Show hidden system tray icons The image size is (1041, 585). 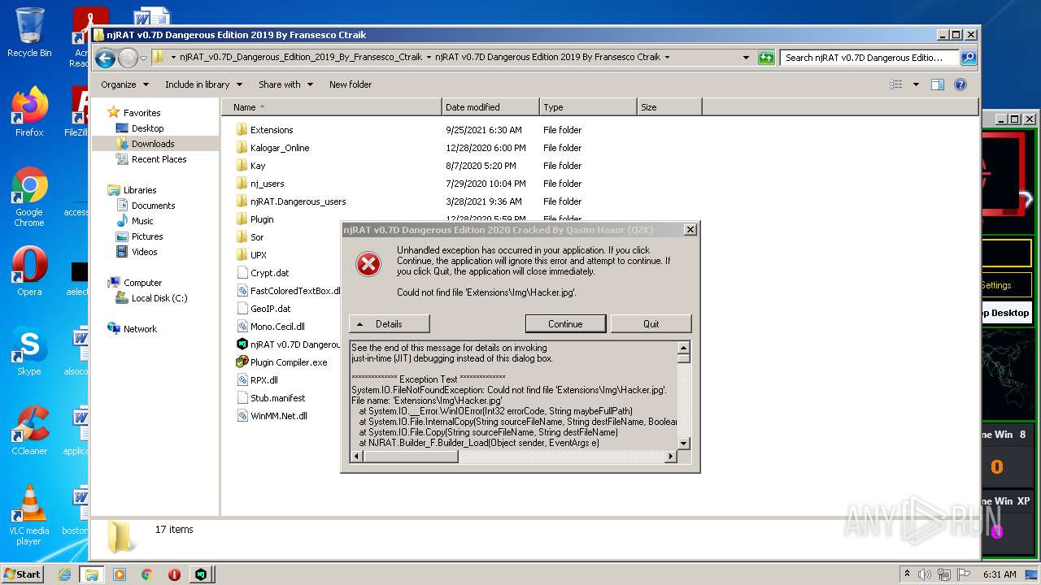tap(907, 574)
